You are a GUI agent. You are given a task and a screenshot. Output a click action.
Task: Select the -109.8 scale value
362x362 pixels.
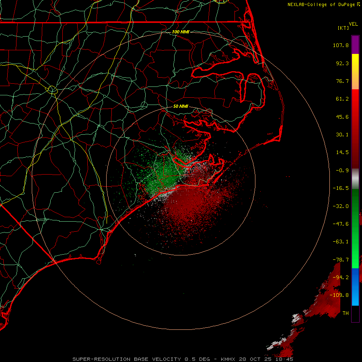[339, 295]
